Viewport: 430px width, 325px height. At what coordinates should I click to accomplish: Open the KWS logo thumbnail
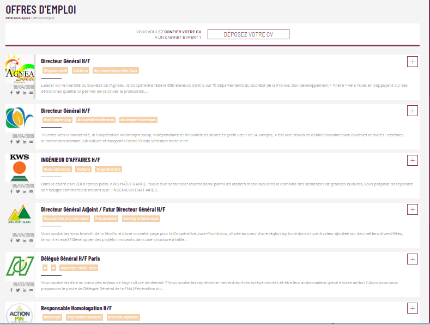pyautogui.click(x=20, y=168)
